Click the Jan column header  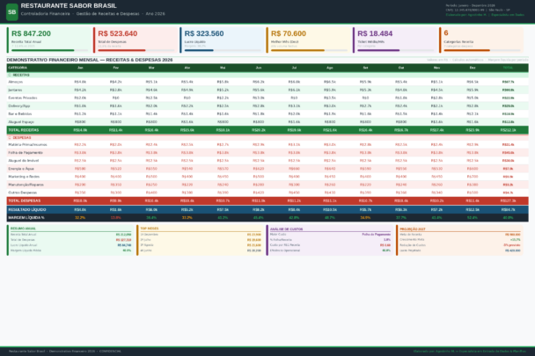tap(80, 67)
